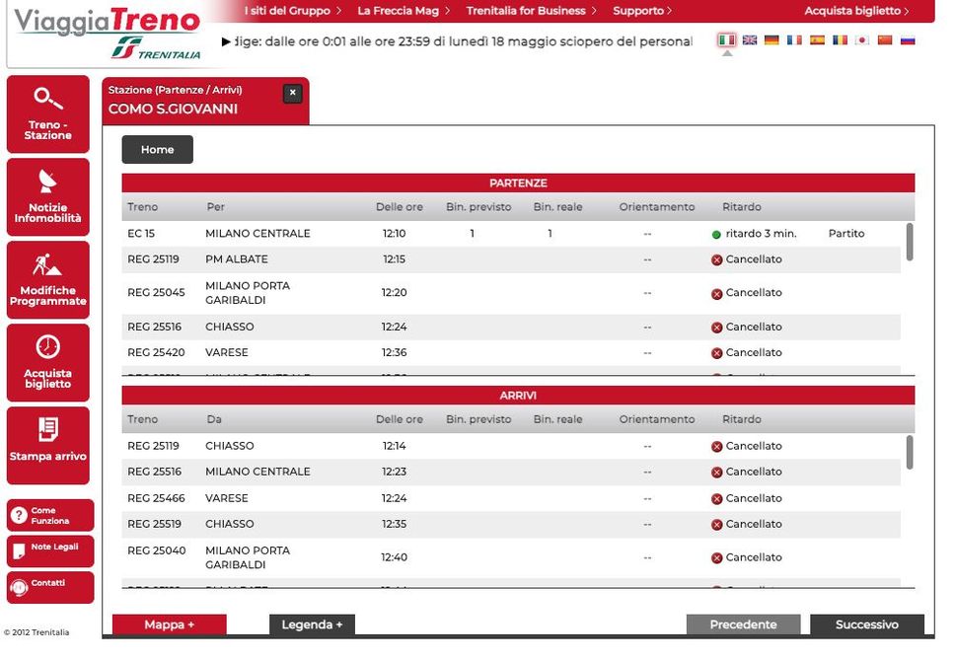The height and width of the screenshot is (659, 955).
Task: Click the © 2012 Trenitalia footer text
Action: tap(37, 632)
